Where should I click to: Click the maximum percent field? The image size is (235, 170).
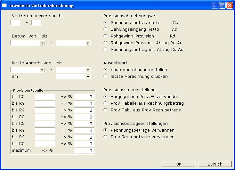(84, 150)
